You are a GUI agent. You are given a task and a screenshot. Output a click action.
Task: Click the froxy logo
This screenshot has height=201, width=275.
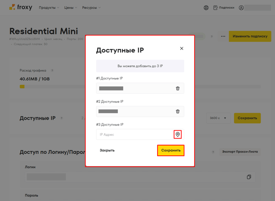click(x=21, y=7)
